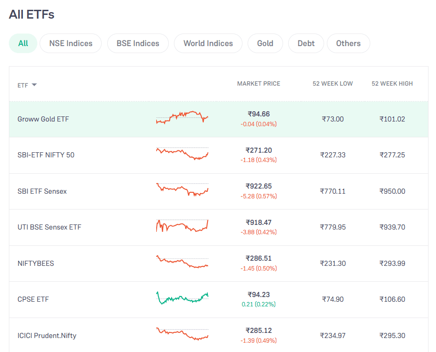Click the 52 WEEK LOW column header
Image resolution: width=436 pixels, height=352 pixels.
tap(332, 83)
